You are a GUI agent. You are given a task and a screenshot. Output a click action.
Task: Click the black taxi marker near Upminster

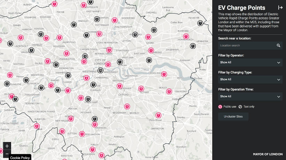tap(192, 46)
